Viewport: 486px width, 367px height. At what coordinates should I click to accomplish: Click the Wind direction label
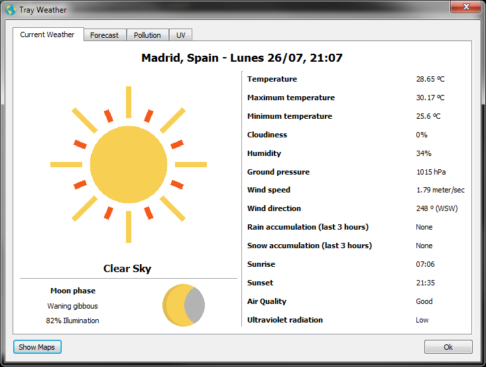coord(274,208)
